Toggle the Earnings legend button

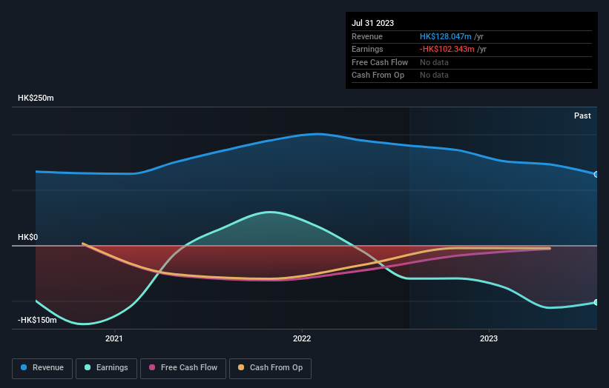[x=106, y=368]
